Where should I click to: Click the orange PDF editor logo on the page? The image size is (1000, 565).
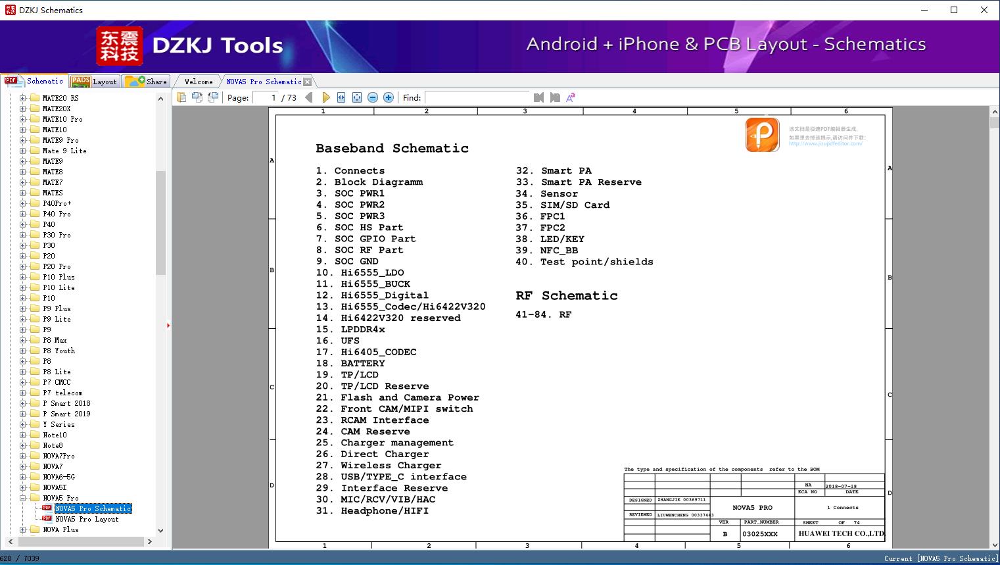[x=763, y=135]
